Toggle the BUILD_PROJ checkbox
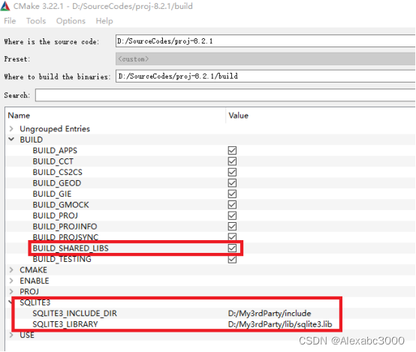The width and height of the screenshot is (416, 352). (x=232, y=215)
